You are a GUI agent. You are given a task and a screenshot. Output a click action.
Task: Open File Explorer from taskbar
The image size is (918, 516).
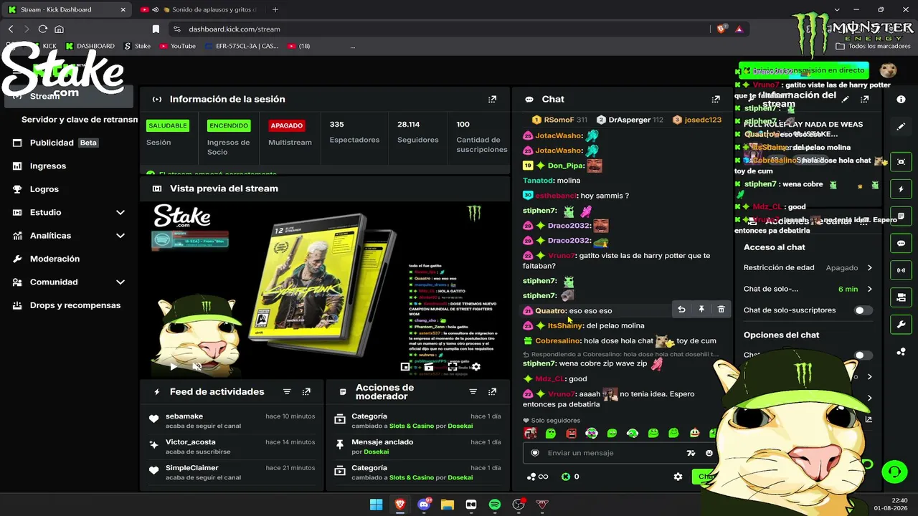click(448, 505)
